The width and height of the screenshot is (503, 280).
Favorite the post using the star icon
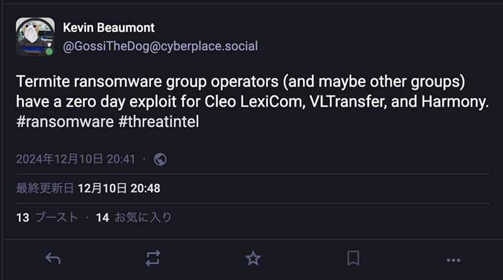coord(253,258)
